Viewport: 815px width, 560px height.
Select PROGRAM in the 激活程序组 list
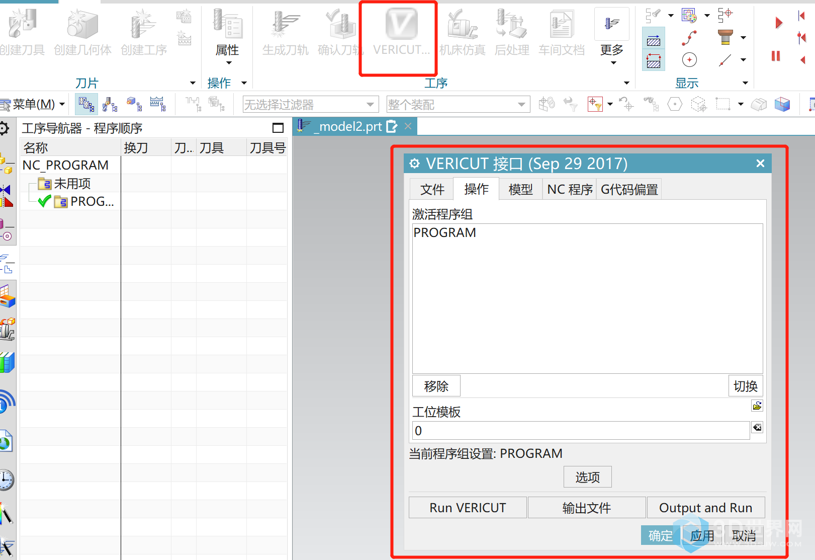coord(444,232)
